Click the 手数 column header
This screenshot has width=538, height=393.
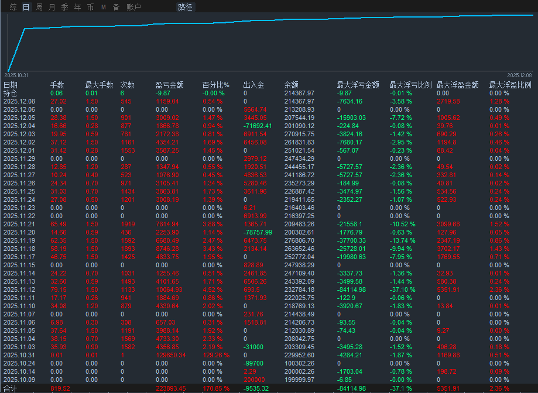57,85
